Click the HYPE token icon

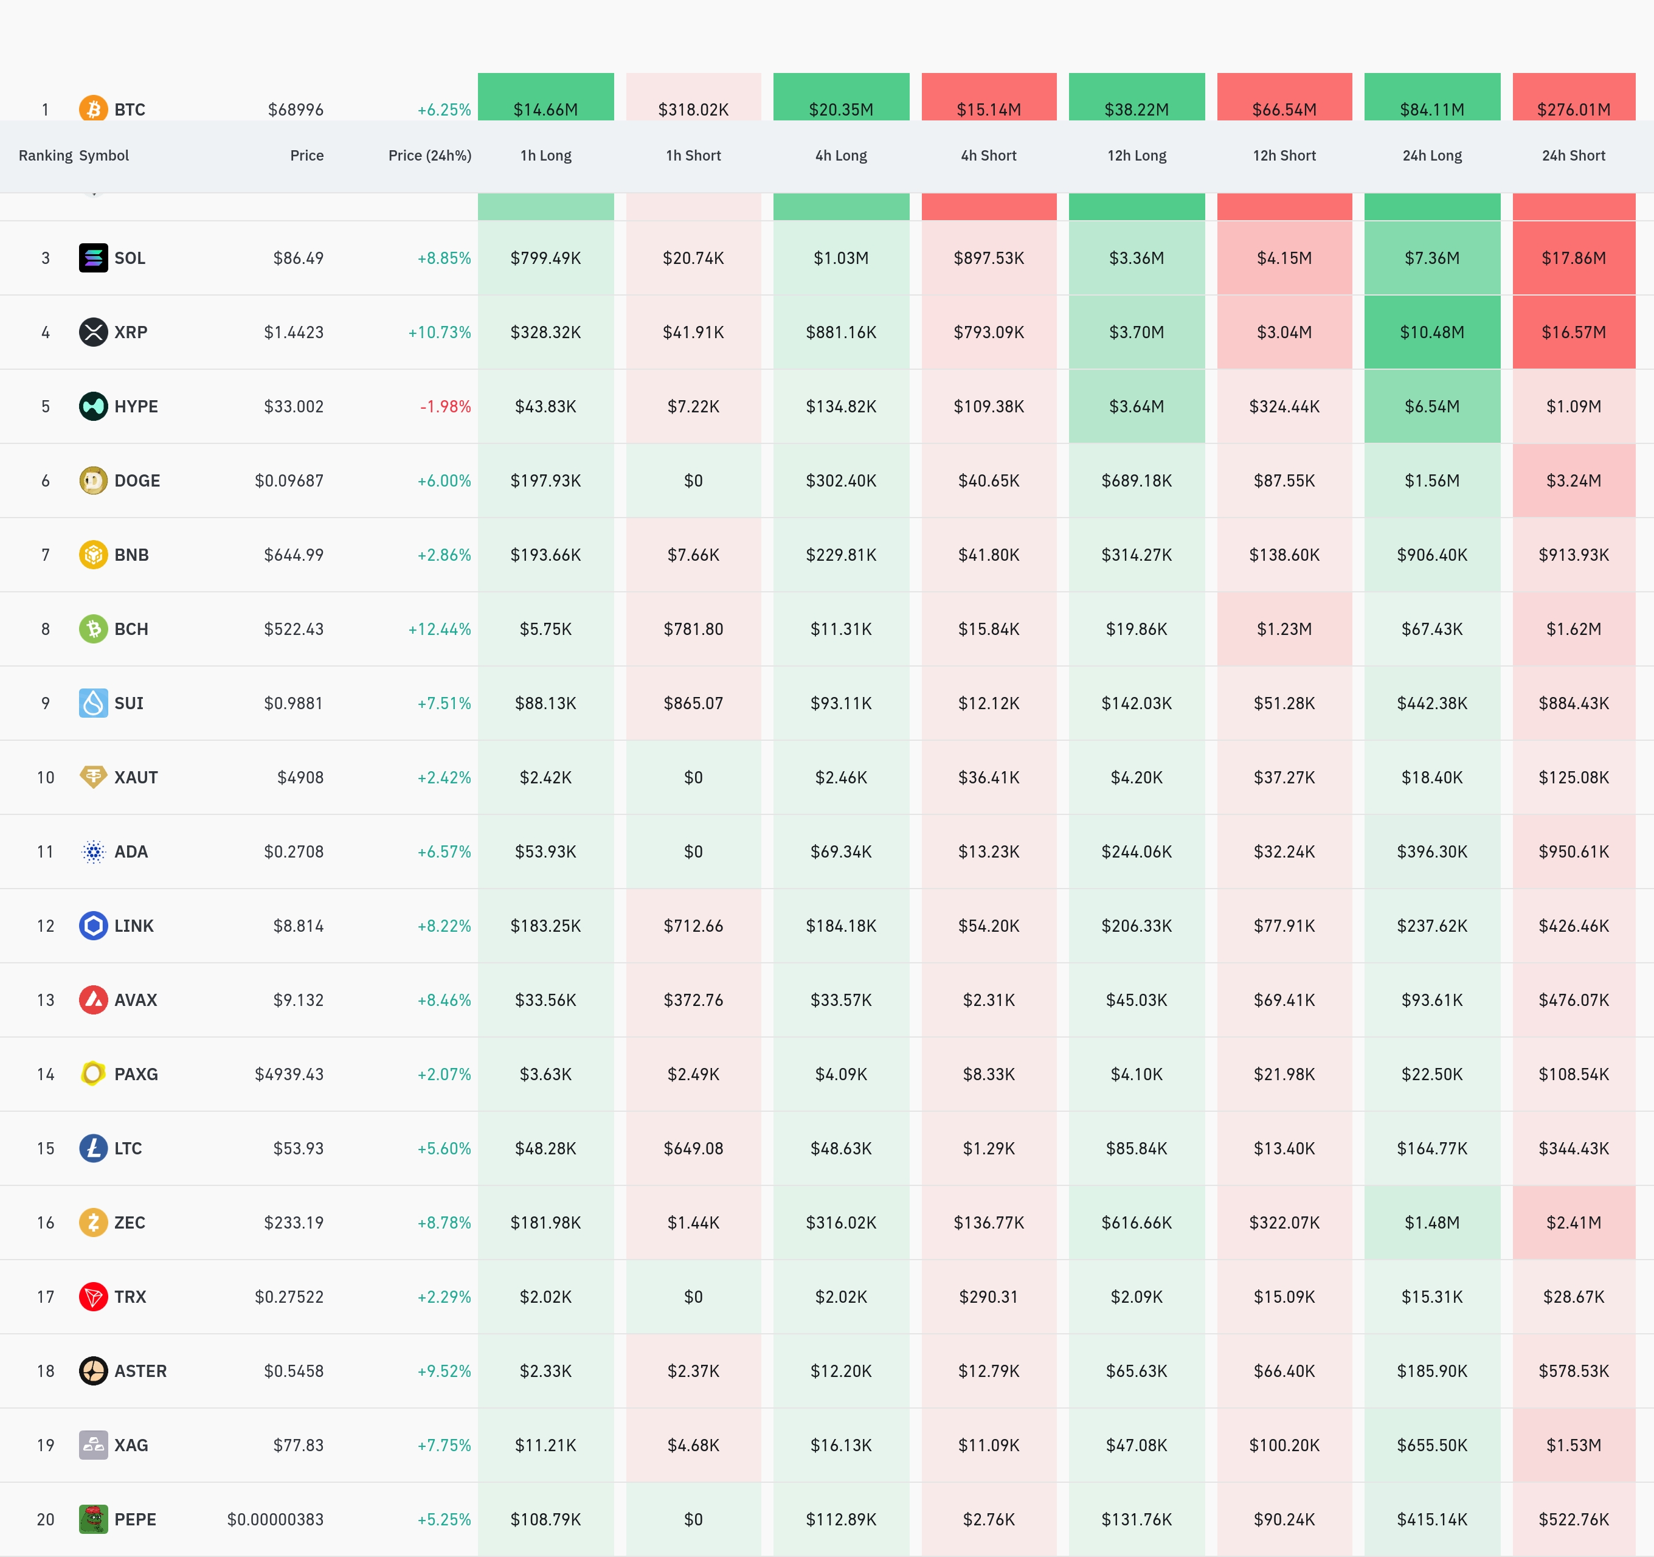(x=93, y=406)
